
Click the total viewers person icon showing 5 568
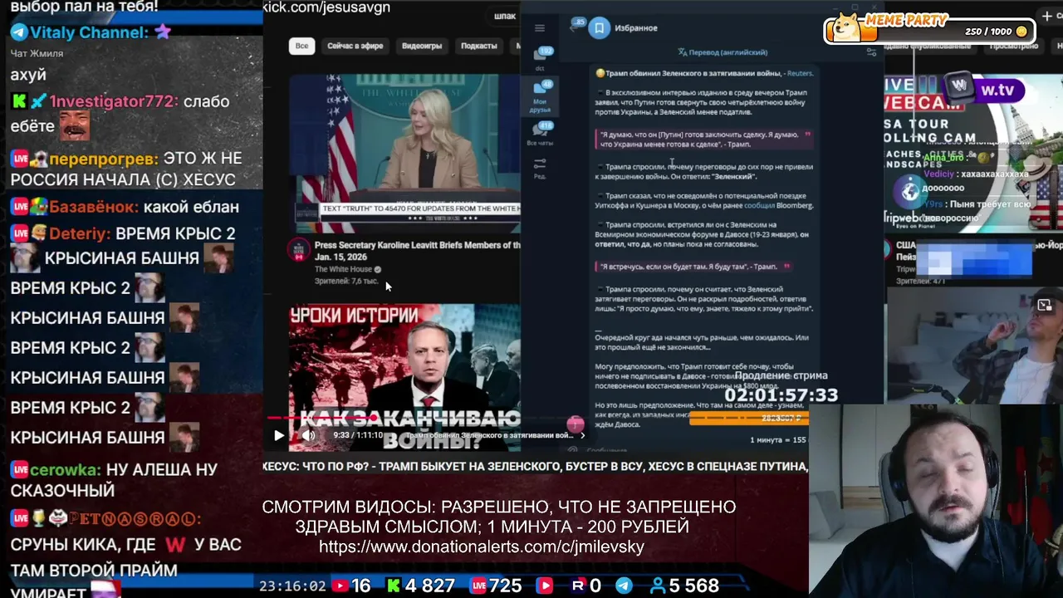click(658, 586)
